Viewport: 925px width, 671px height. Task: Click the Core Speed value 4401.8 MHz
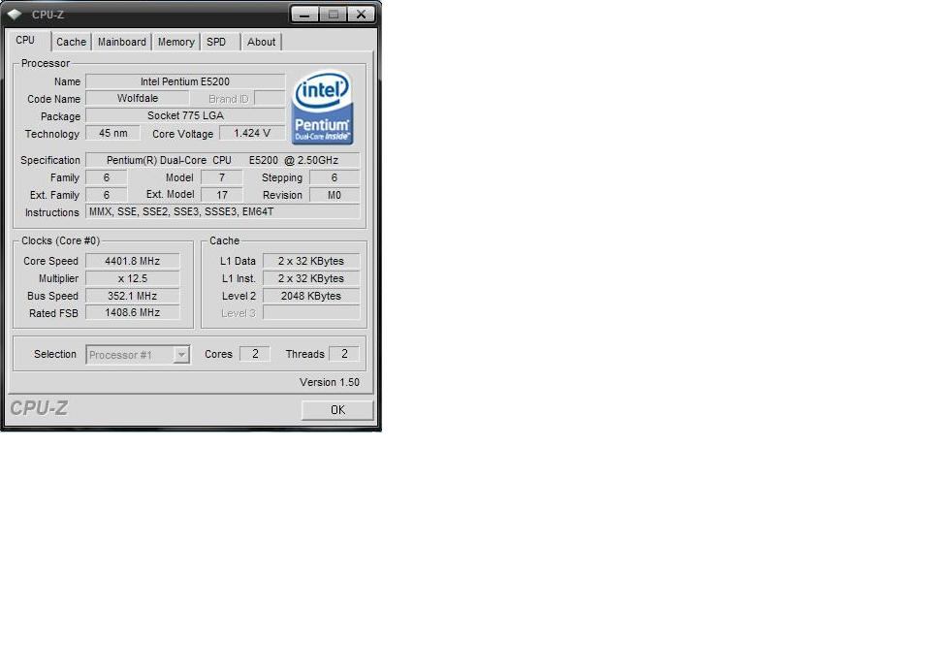[133, 261]
